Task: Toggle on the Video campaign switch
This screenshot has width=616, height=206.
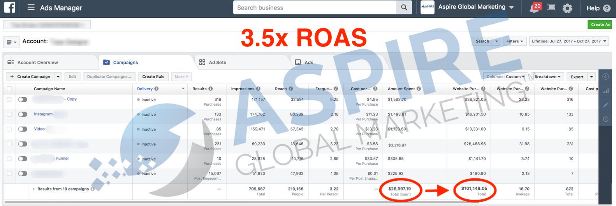Action: point(23,129)
